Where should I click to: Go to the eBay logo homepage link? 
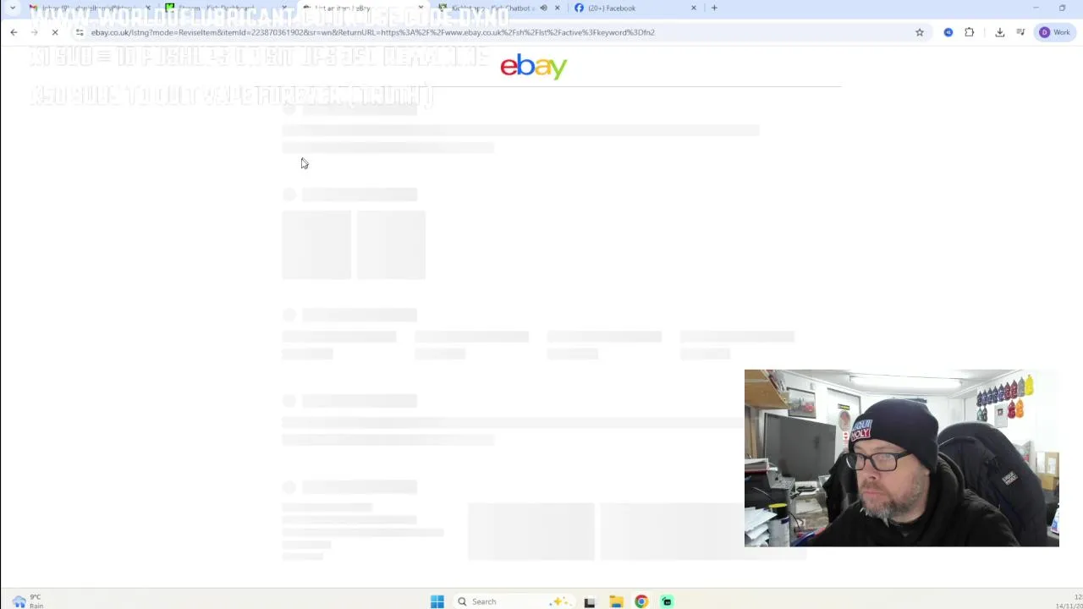coord(533,67)
